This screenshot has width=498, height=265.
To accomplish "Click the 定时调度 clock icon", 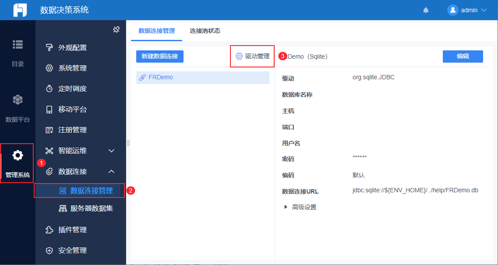I will pos(49,88).
